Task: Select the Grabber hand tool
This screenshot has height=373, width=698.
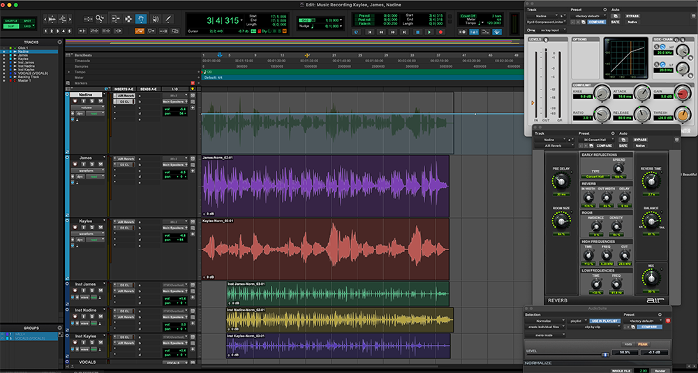Action: point(140,18)
